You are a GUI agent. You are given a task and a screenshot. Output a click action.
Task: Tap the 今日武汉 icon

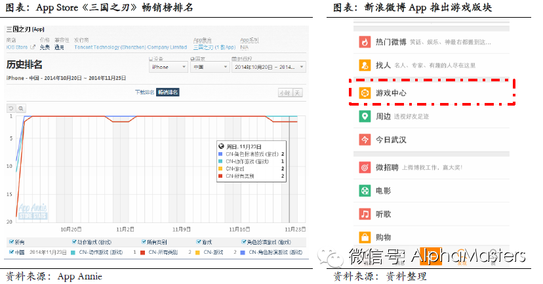tap(365, 140)
